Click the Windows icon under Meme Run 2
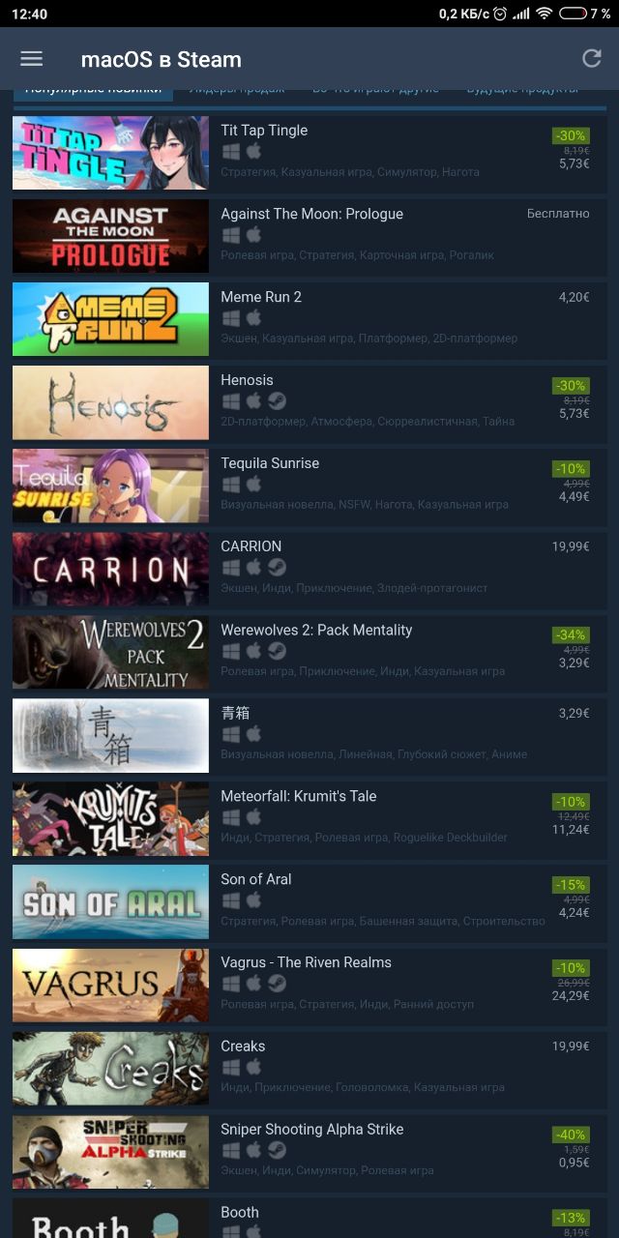Screen dimensions: 619x1238 230,318
